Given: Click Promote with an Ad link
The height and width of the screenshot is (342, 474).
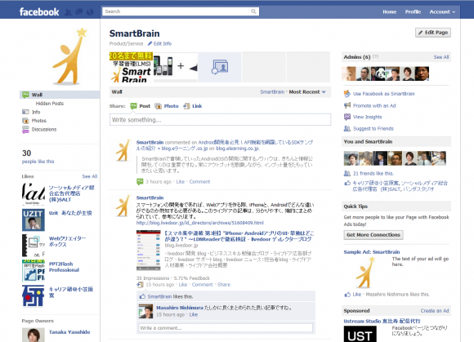Looking at the screenshot, I should pyautogui.click(x=374, y=105).
